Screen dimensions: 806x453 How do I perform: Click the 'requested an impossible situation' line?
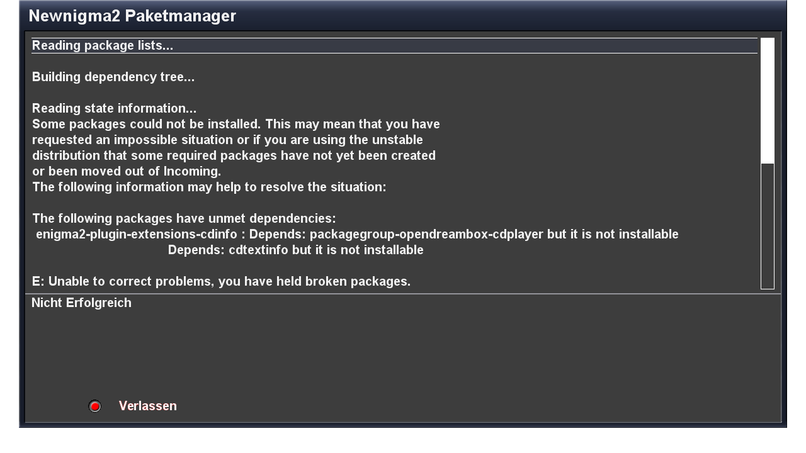pyautogui.click(x=227, y=140)
